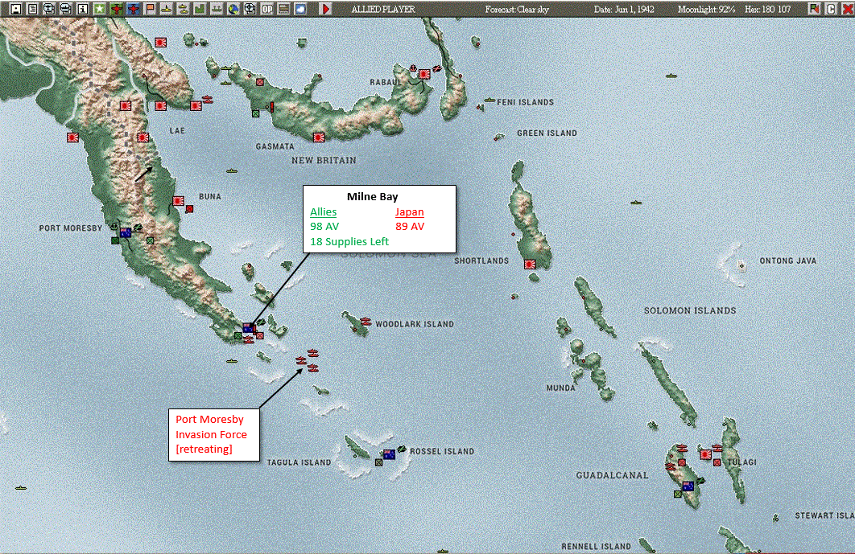
Task: Click the 'Hex: 180 107' readout
Action: coord(767,10)
